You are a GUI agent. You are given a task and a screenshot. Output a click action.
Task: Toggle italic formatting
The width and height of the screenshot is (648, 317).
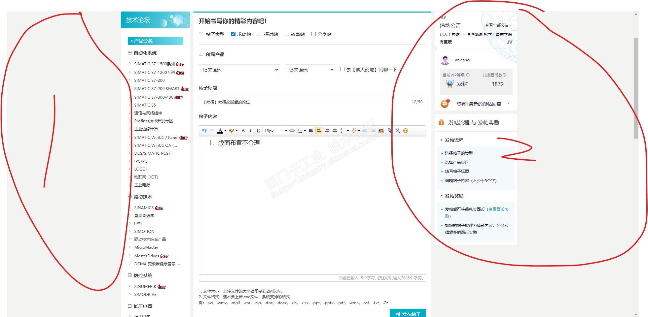click(x=250, y=131)
